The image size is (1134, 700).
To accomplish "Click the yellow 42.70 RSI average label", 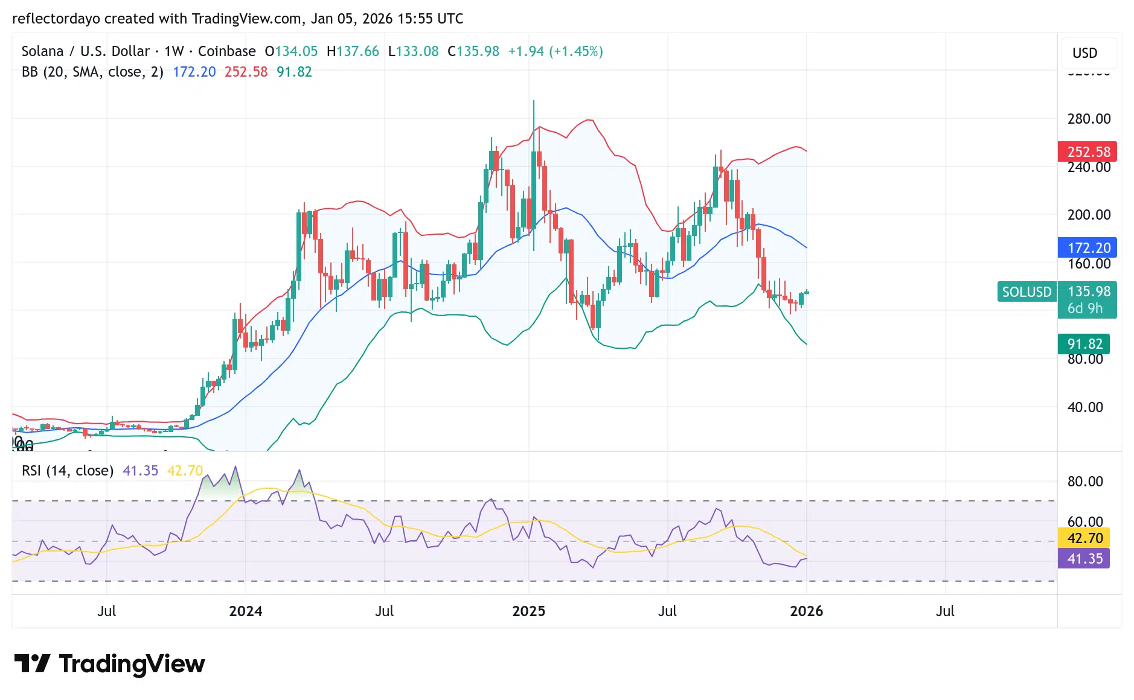I will (1084, 538).
